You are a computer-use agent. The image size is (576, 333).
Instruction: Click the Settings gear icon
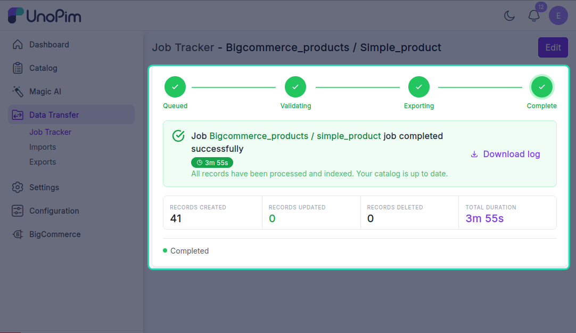point(18,188)
